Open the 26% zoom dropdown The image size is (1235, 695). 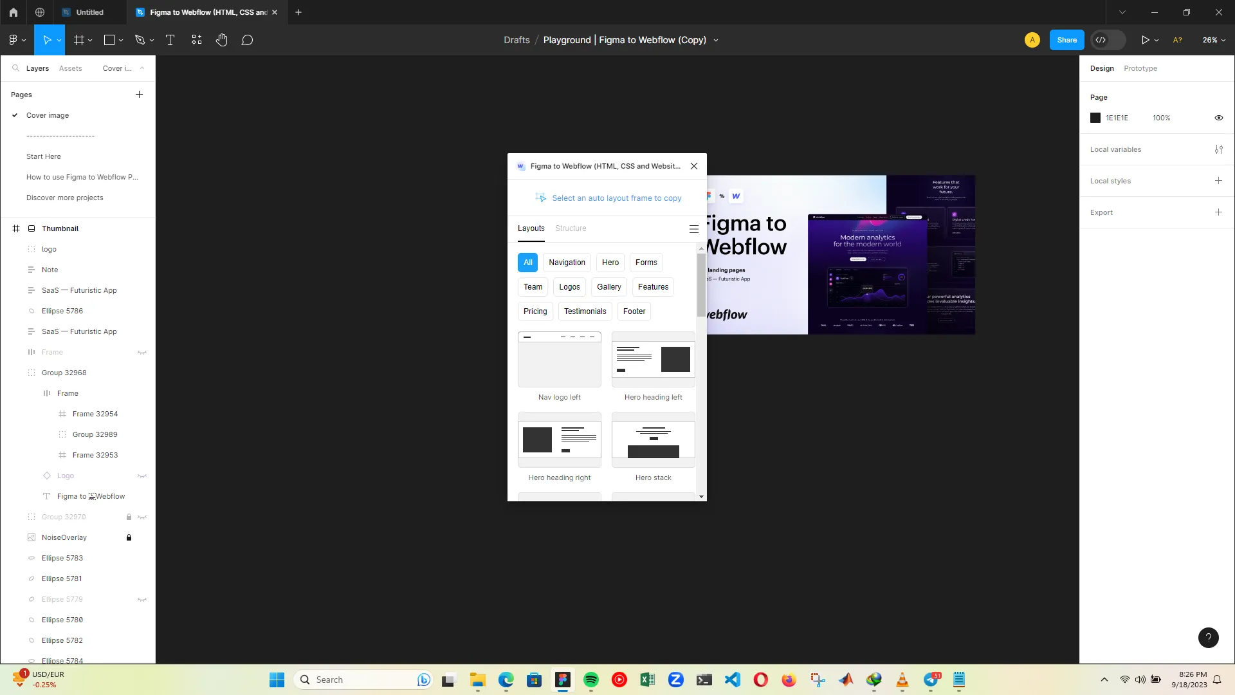[1213, 40]
